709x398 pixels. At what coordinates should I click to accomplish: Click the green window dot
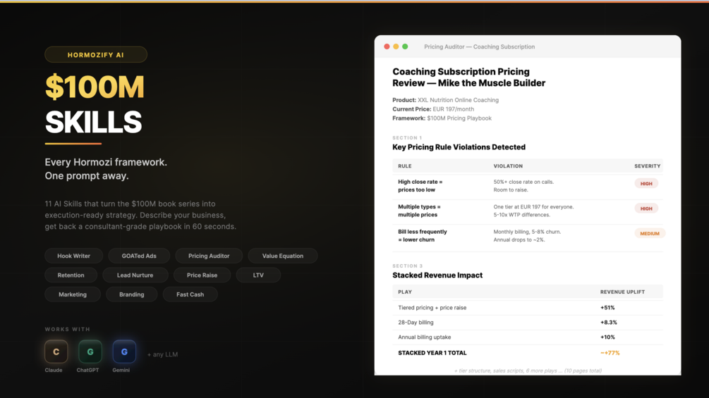pos(405,46)
